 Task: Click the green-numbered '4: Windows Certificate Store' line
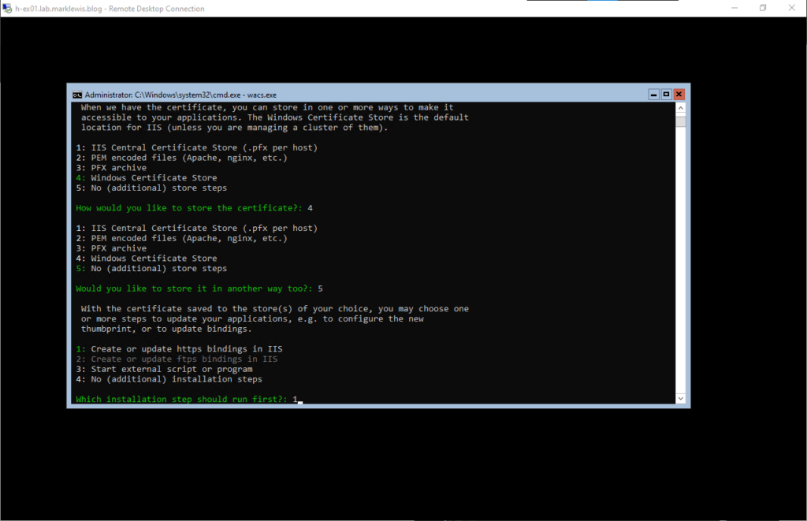click(x=146, y=178)
